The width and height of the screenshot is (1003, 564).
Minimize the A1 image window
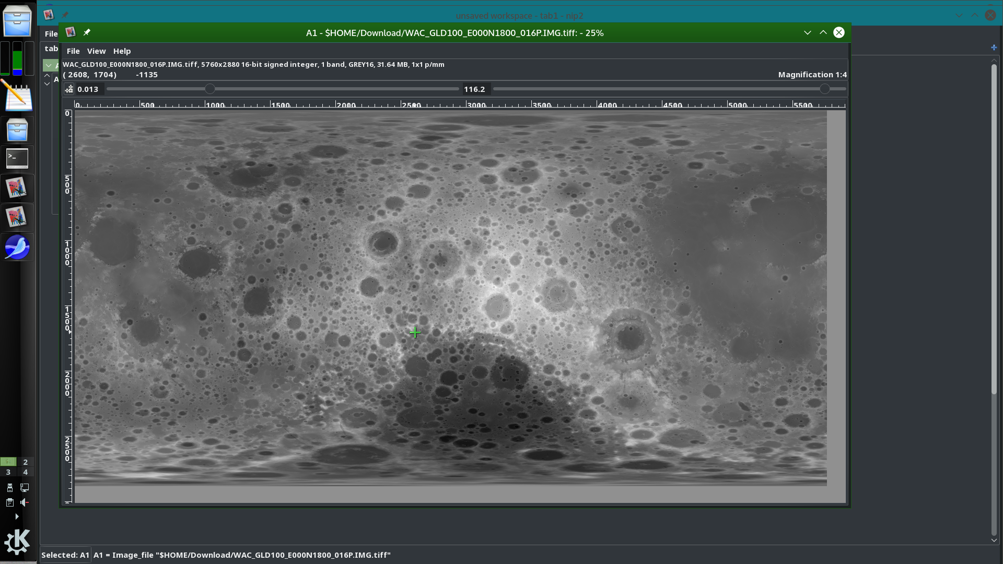pyautogui.click(x=808, y=32)
